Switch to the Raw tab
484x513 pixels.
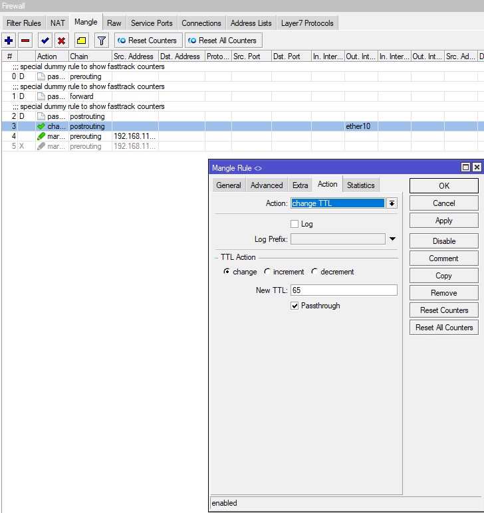pyautogui.click(x=114, y=23)
